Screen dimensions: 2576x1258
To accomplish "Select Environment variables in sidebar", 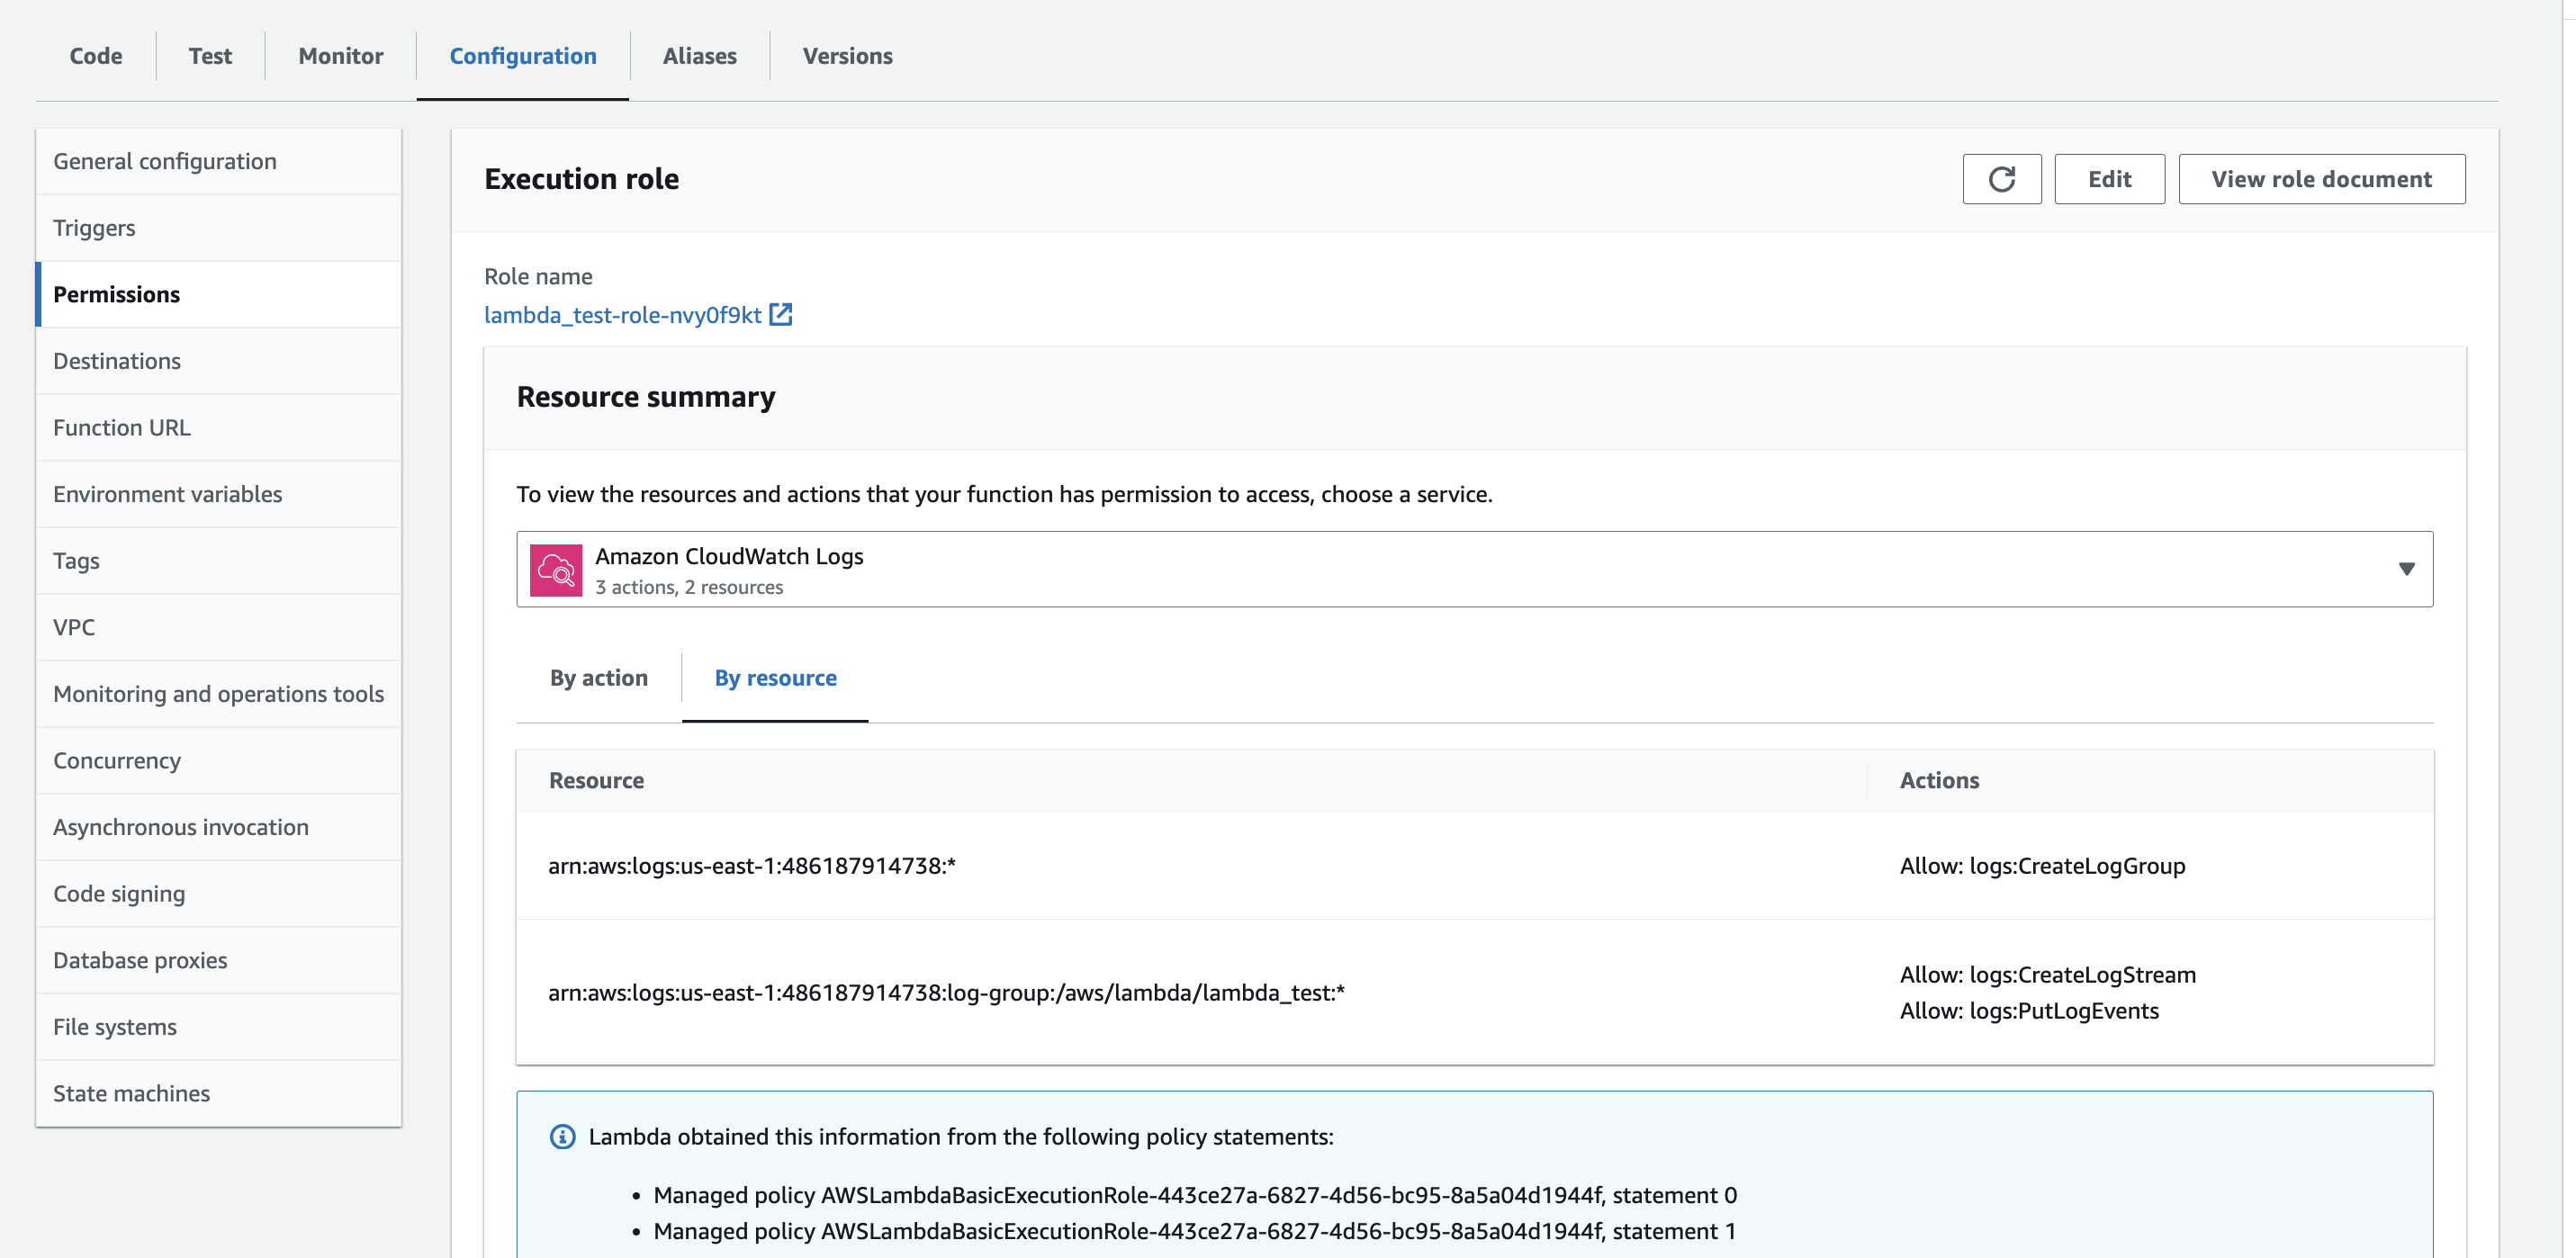I will click(168, 494).
